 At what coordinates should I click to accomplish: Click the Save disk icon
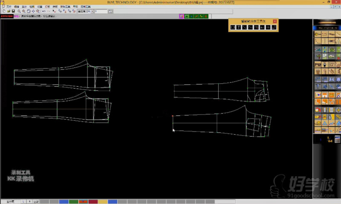click(14, 11)
